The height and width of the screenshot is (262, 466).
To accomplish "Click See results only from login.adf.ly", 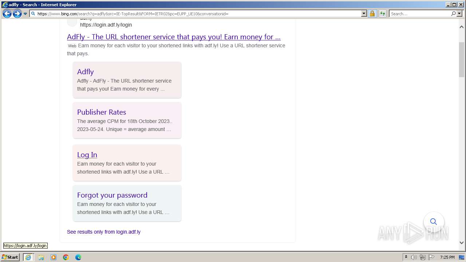I will click(104, 232).
